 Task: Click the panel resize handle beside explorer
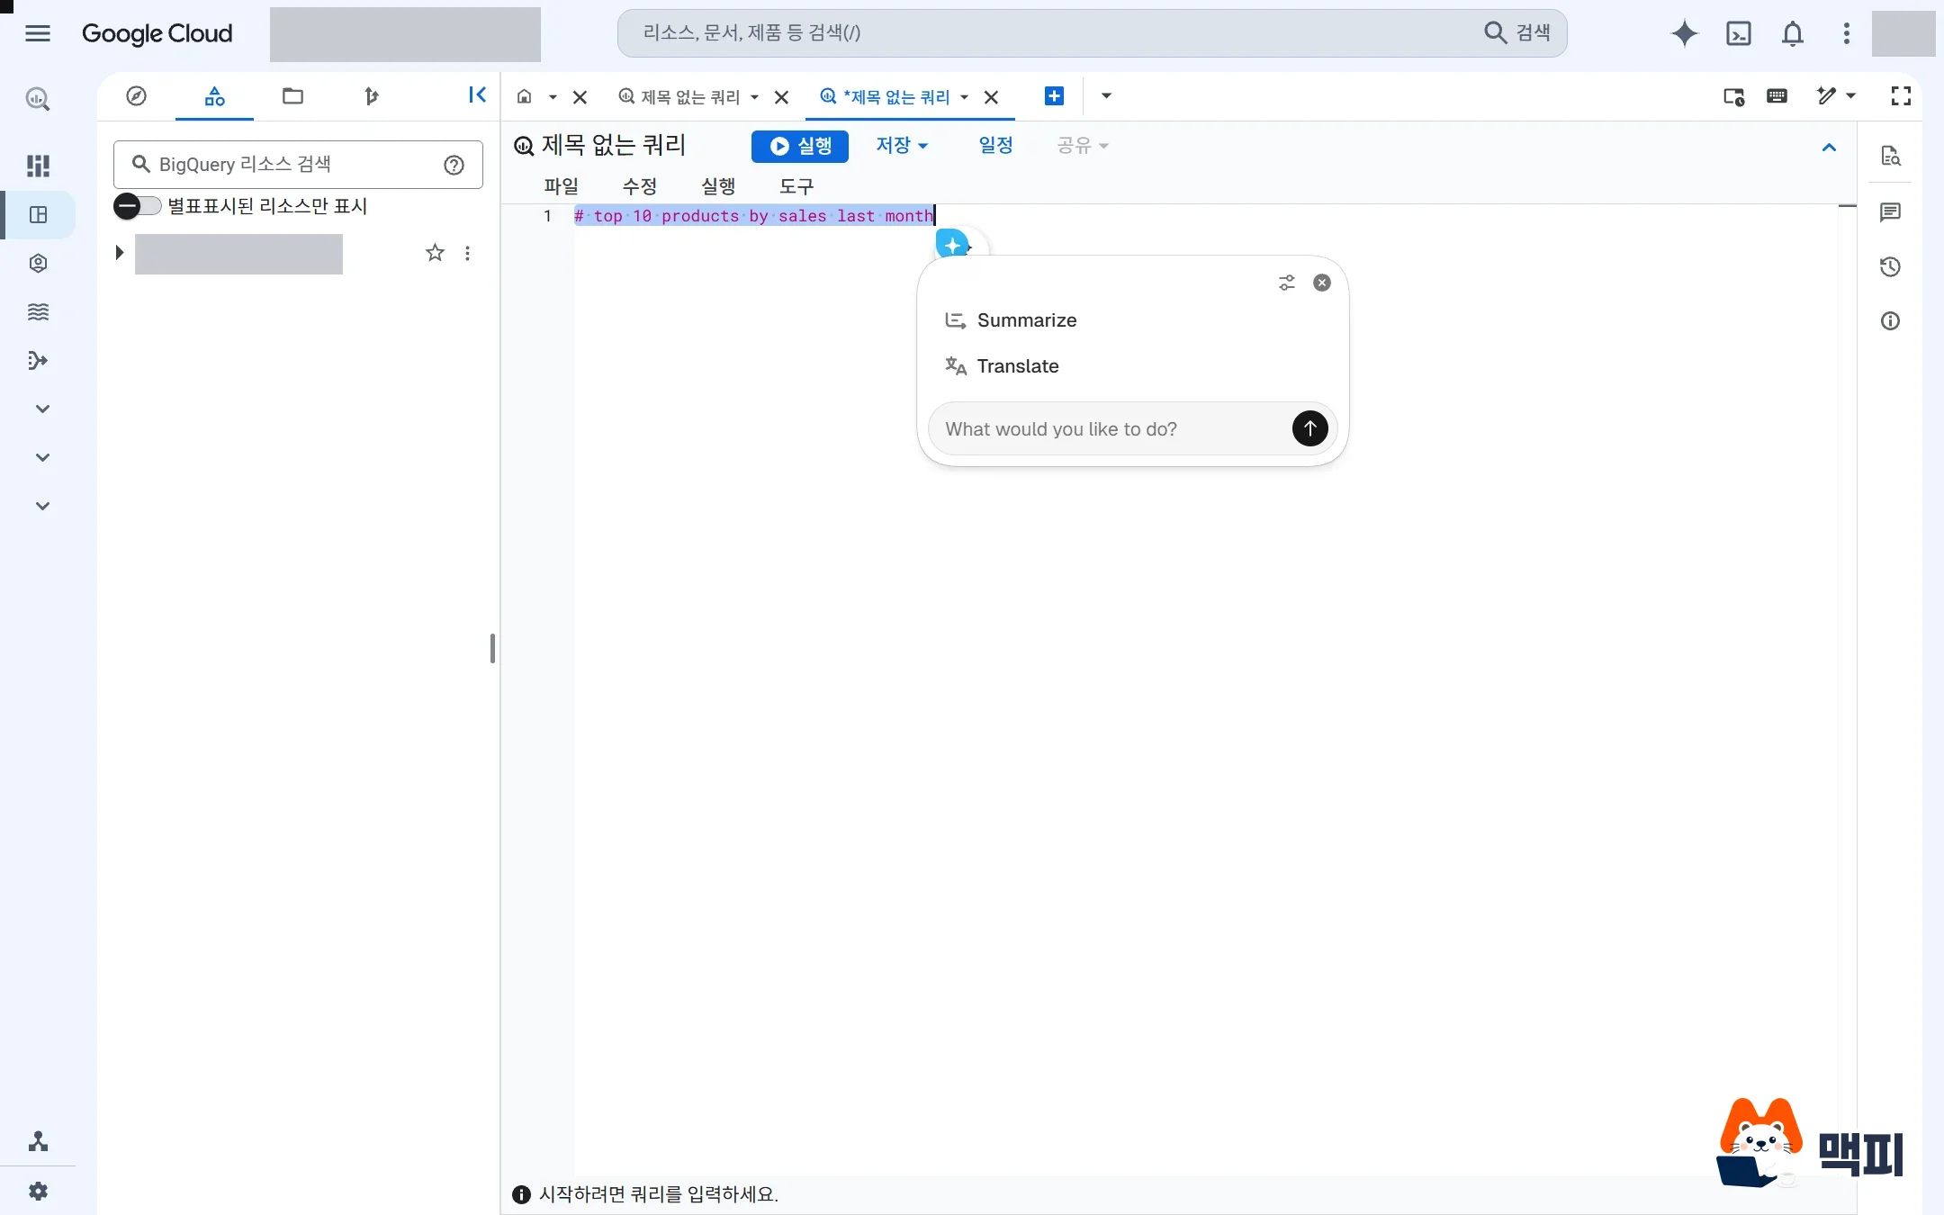pyautogui.click(x=492, y=648)
